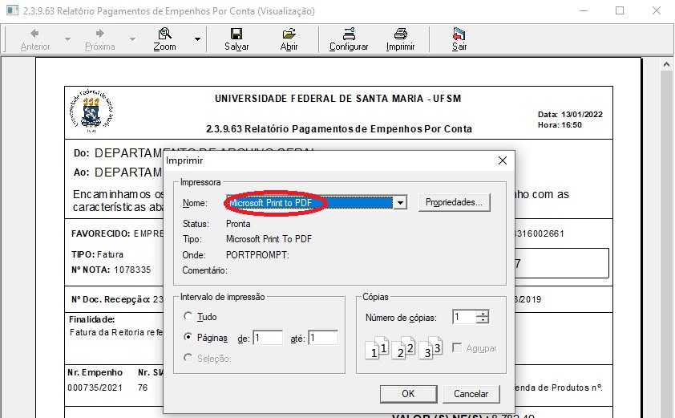Click the Cancelar button
The height and width of the screenshot is (418, 675).
point(471,394)
